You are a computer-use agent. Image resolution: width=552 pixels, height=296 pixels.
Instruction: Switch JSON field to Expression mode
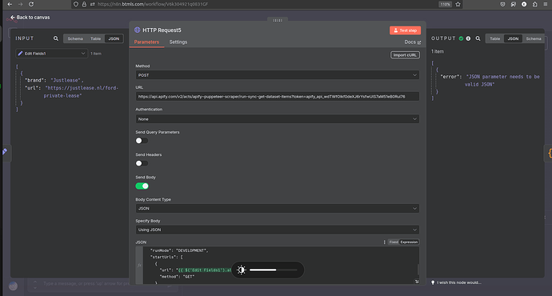click(409, 242)
